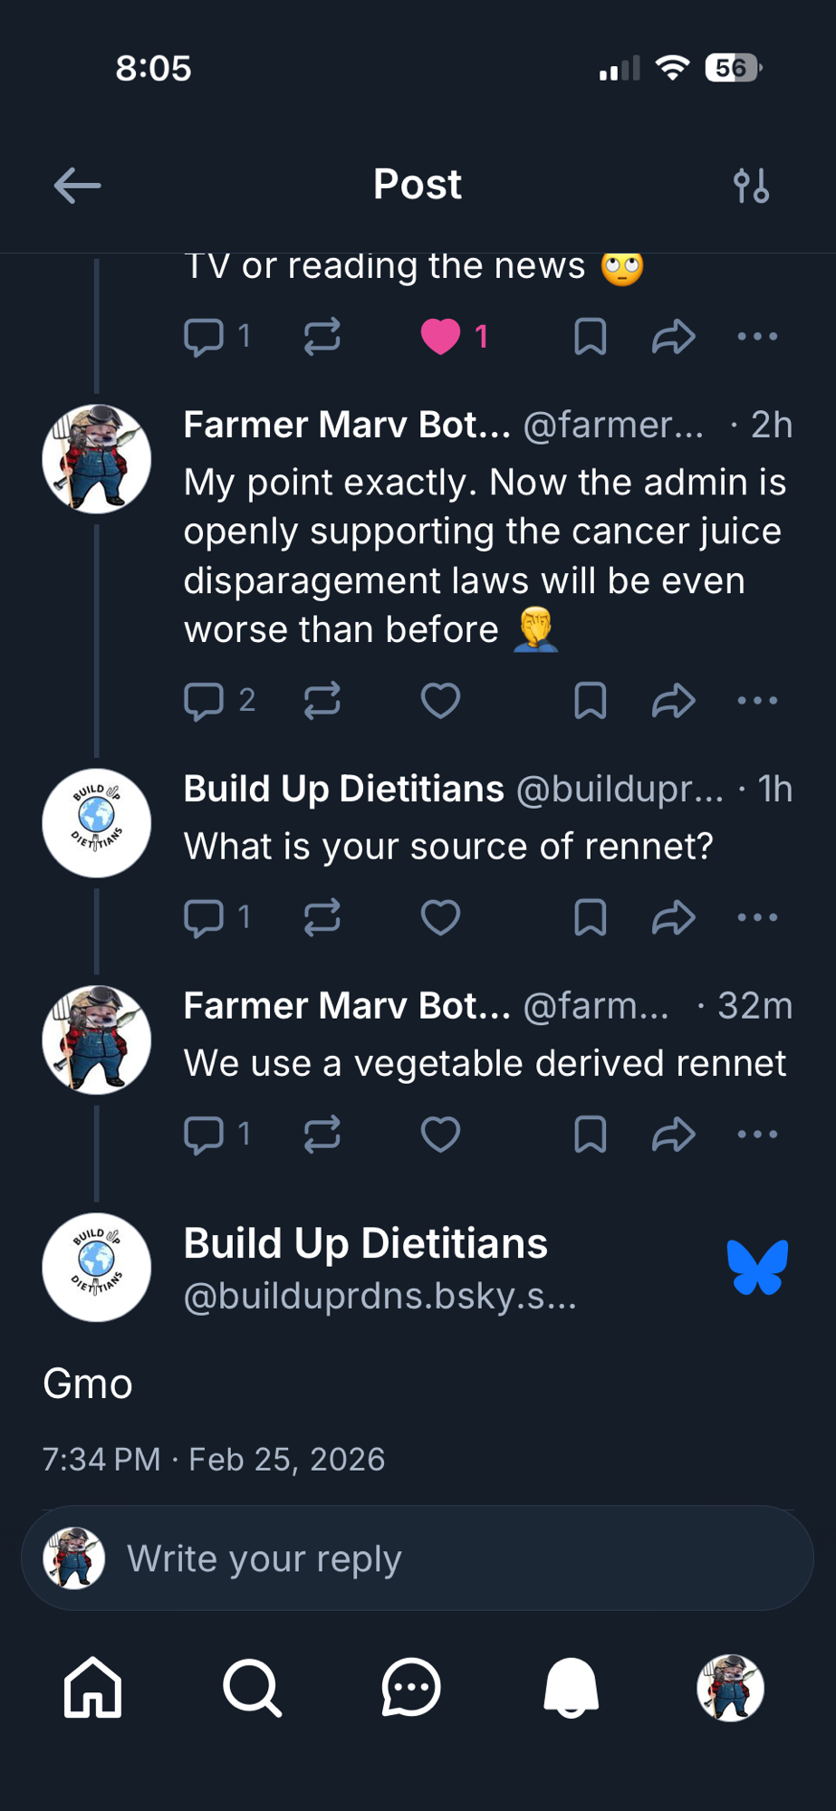The height and width of the screenshot is (1811, 836).
Task: Open the Home tab
Action: click(x=92, y=1688)
